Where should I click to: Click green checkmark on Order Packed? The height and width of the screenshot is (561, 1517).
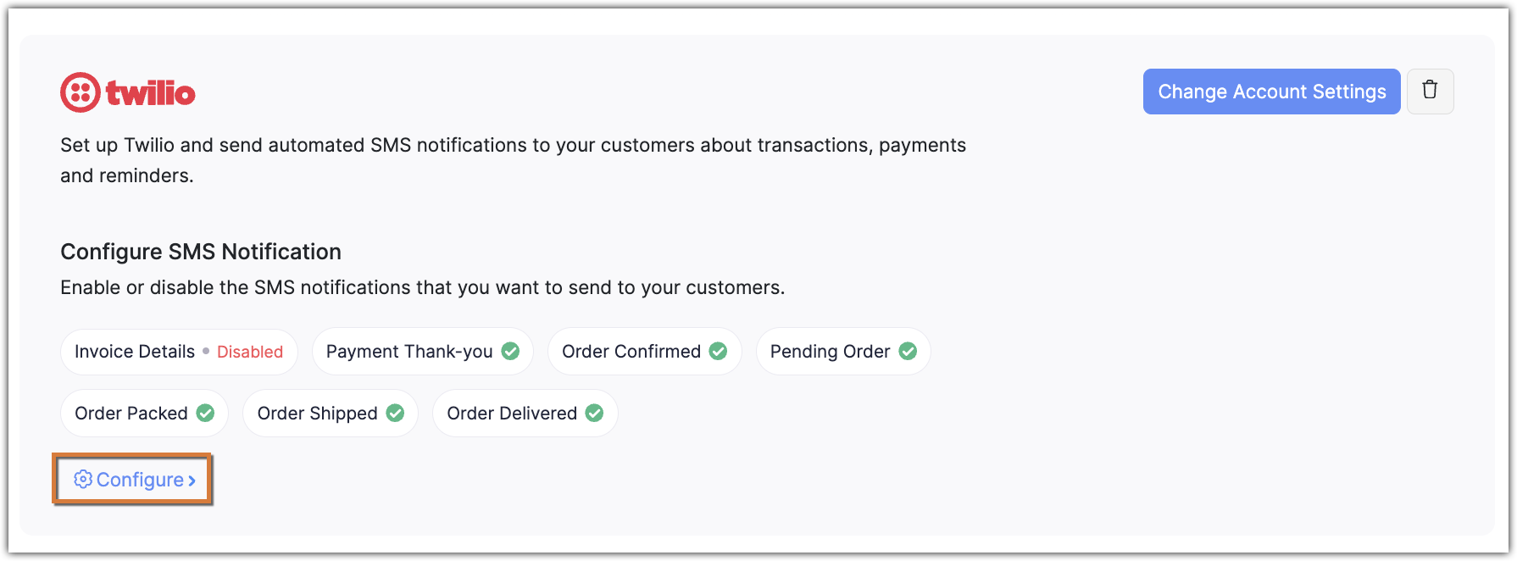pos(205,413)
